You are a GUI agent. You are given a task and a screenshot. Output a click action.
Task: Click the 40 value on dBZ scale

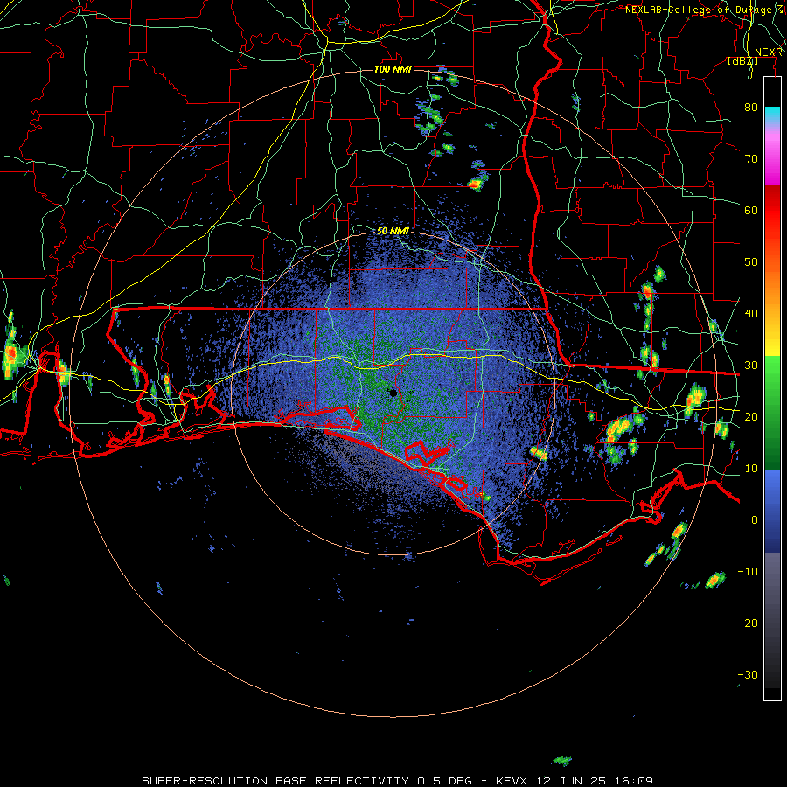tap(751, 314)
